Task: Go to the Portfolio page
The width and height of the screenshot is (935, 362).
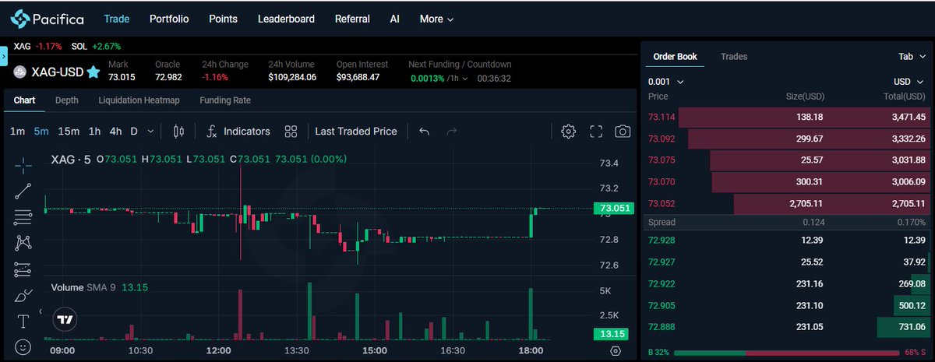Action: click(x=169, y=19)
